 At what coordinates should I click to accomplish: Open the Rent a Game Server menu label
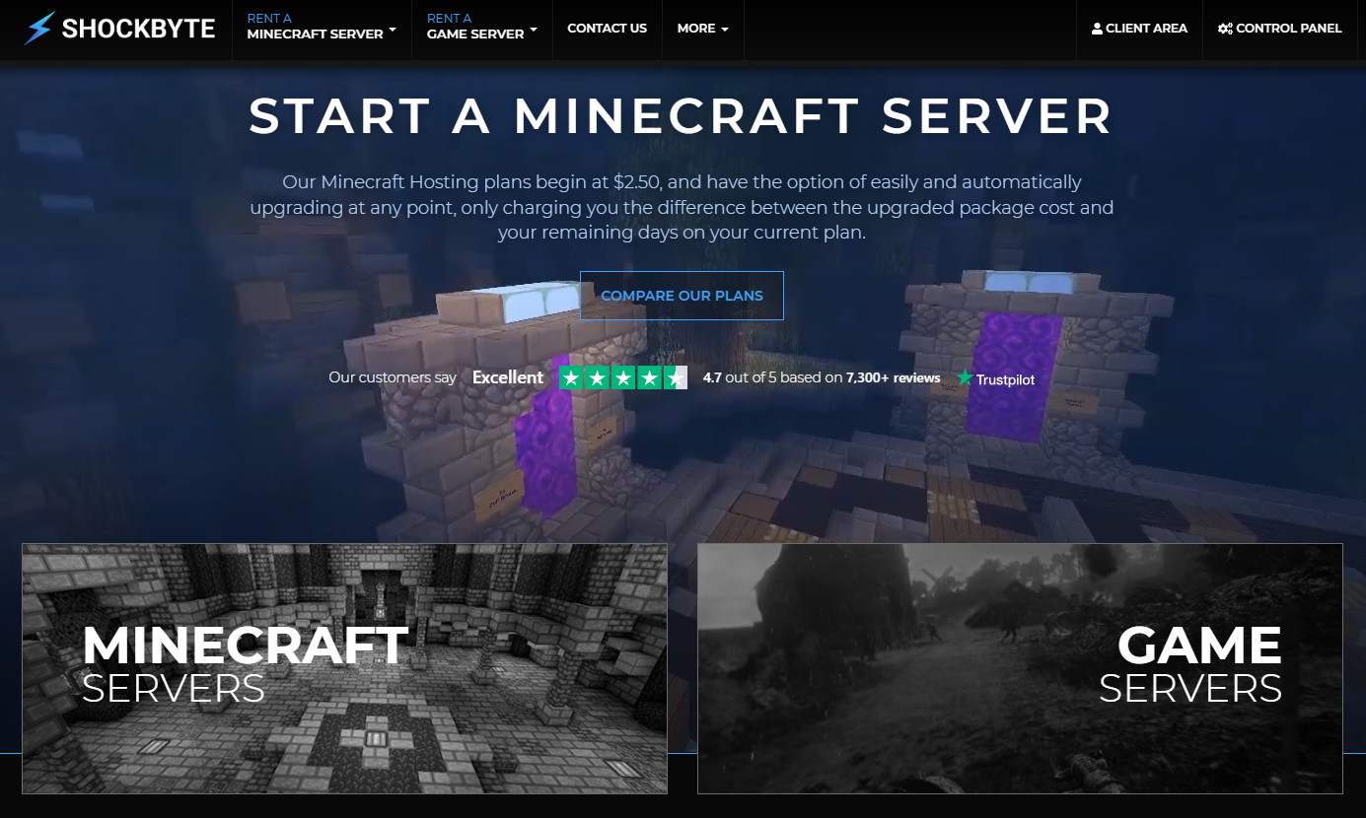pyautogui.click(x=475, y=27)
